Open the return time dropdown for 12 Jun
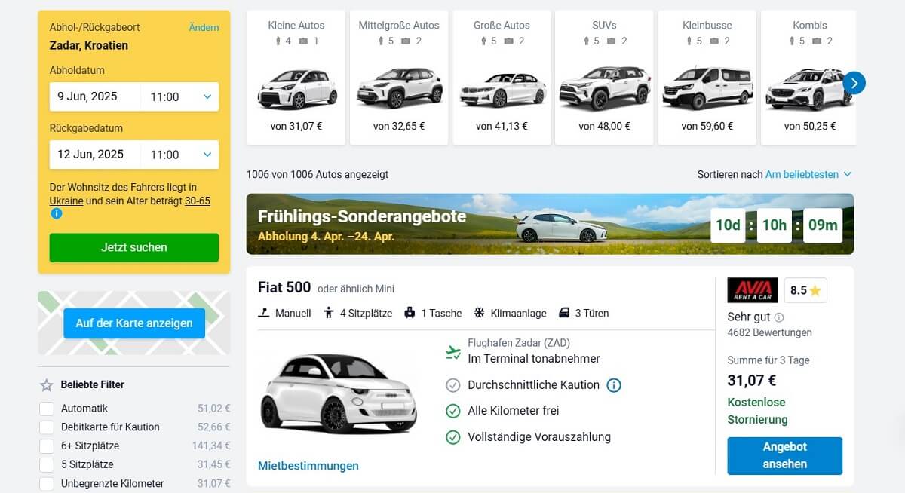905x493 pixels. pyautogui.click(x=179, y=155)
